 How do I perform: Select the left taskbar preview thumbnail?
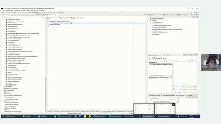pyautogui.click(x=144, y=109)
